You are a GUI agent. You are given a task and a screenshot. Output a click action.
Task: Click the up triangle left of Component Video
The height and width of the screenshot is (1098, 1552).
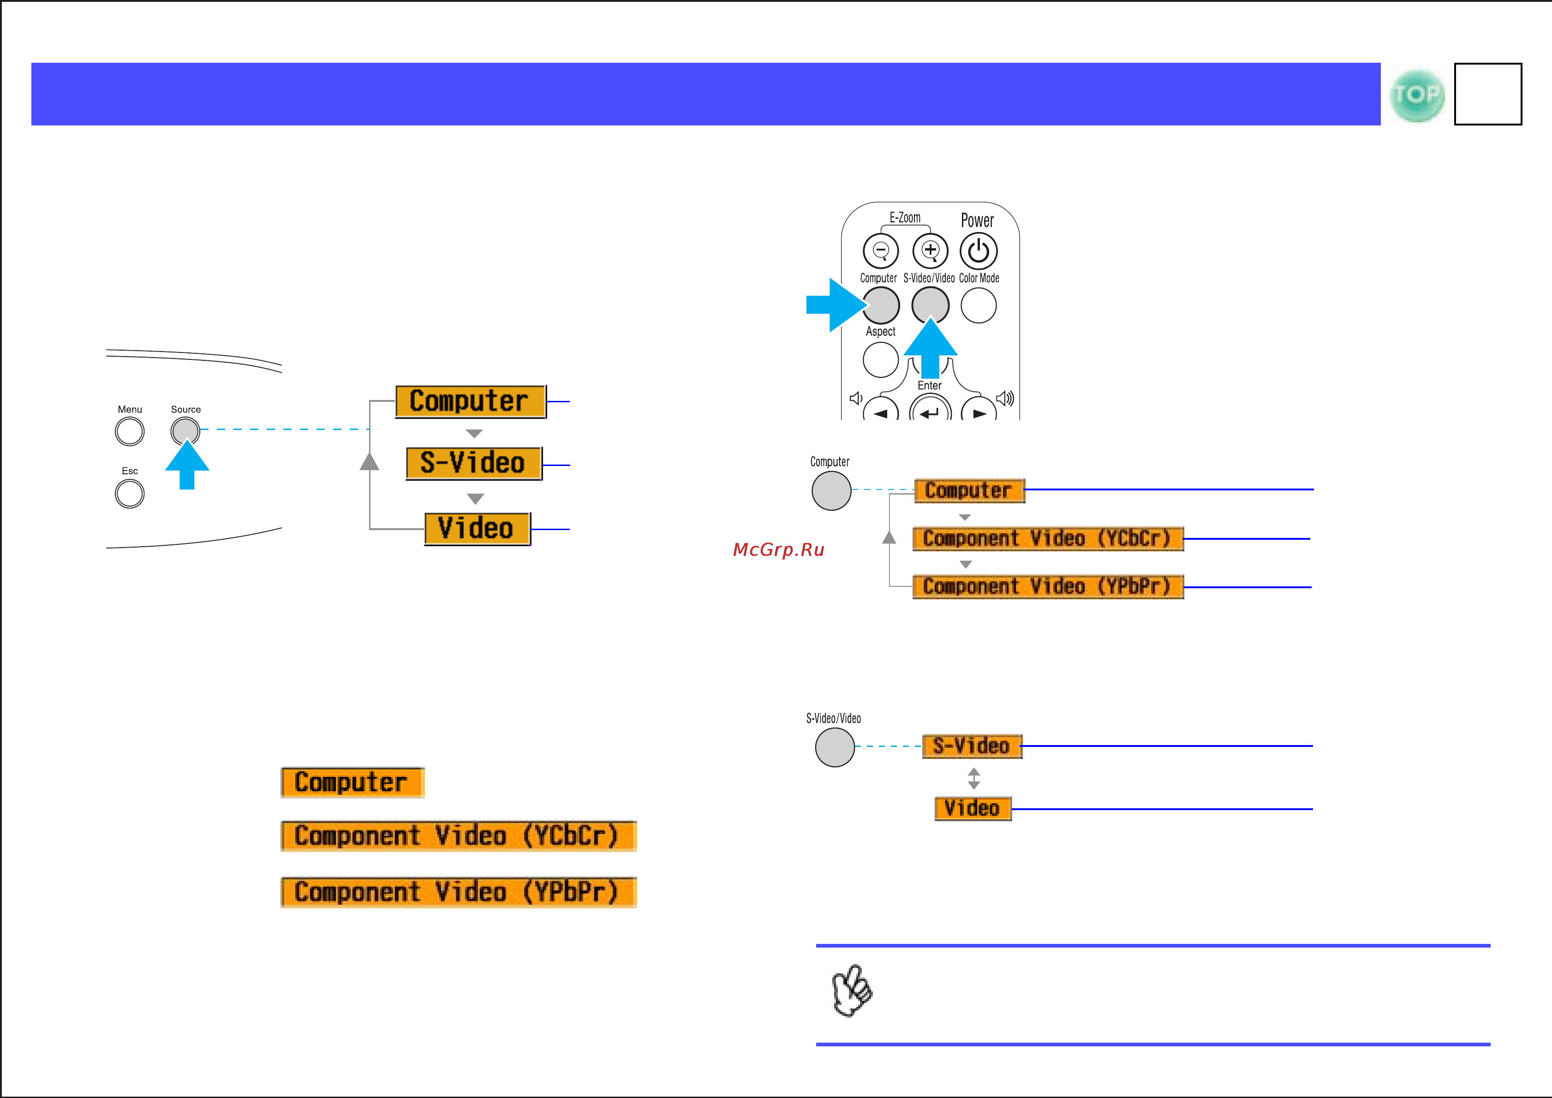[889, 537]
